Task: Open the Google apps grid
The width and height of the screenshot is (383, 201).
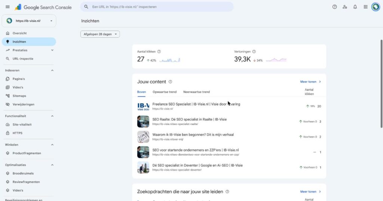Action: tap(365, 7)
